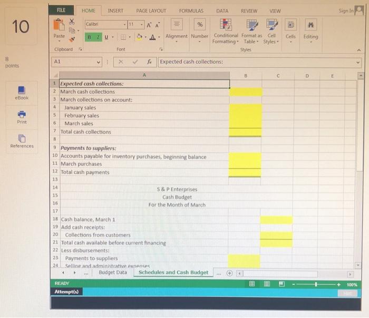The width and height of the screenshot is (369, 318).
Task: Click the Insert Function fx icon
Action: click(x=149, y=62)
